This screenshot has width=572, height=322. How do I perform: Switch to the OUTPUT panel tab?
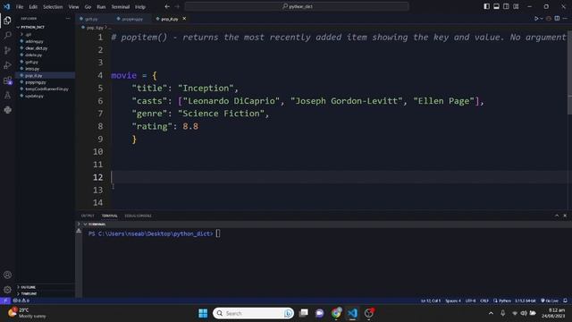click(88, 216)
